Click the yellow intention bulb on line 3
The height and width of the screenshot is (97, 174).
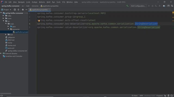pyautogui.click(x=39, y=20)
